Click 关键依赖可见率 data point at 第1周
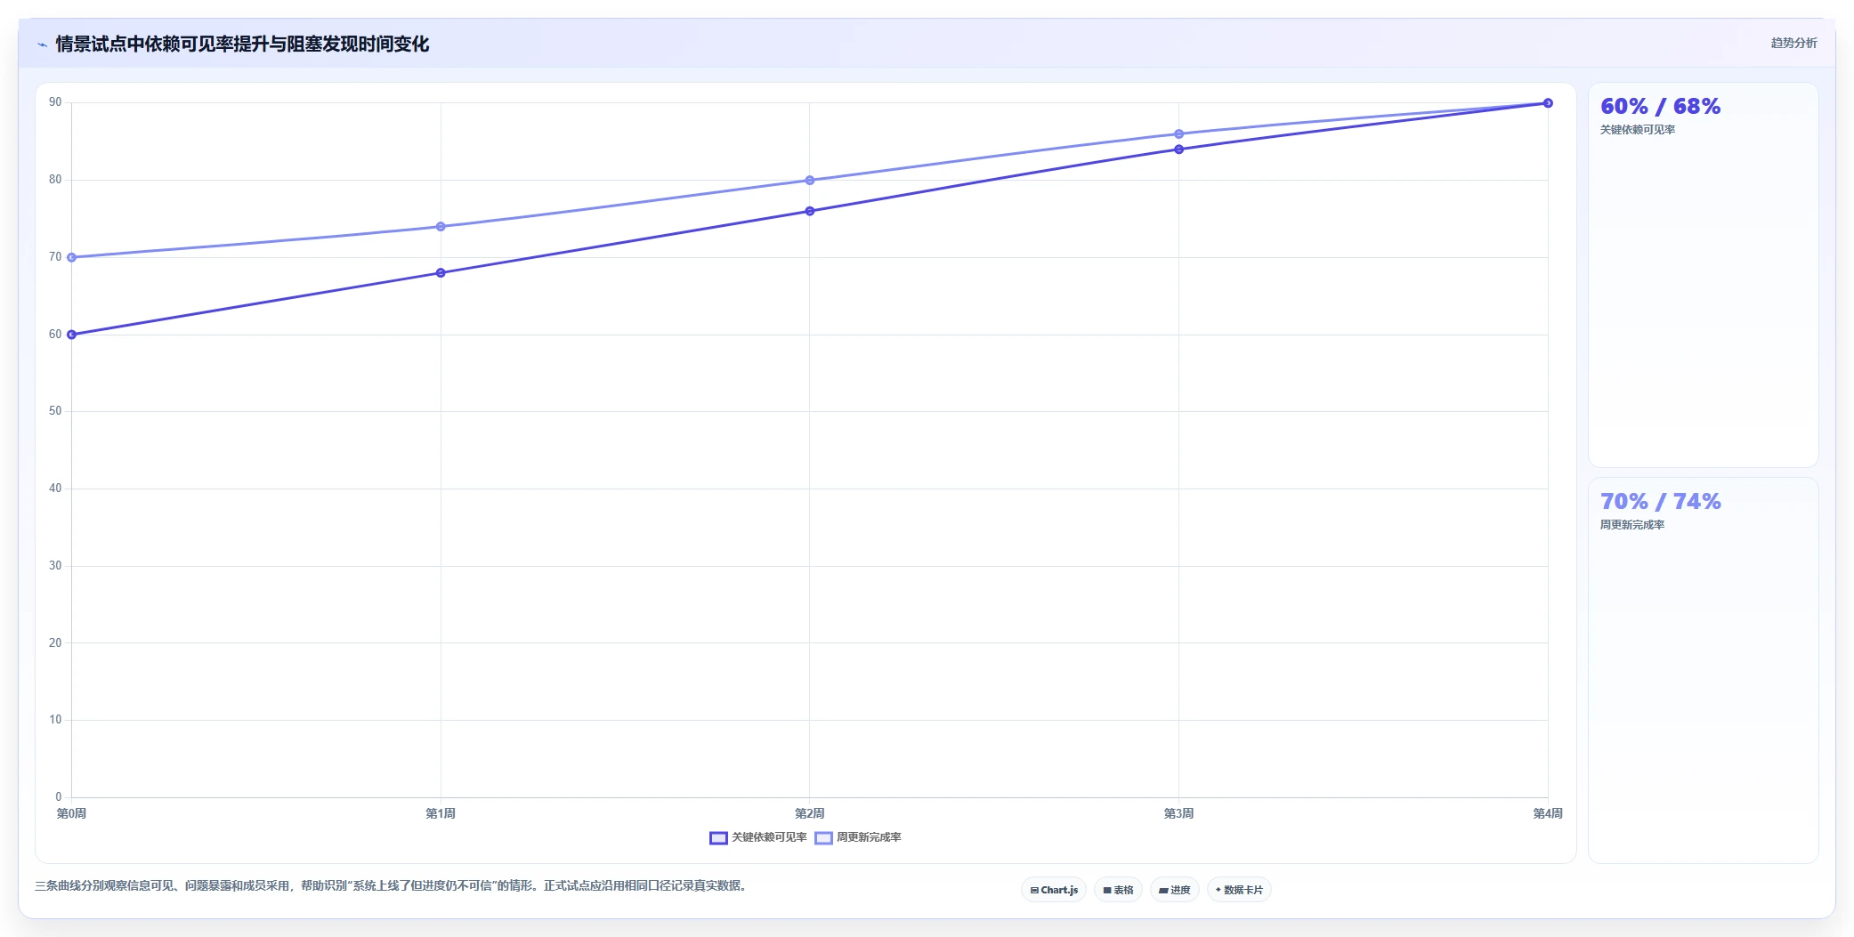 [441, 273]
